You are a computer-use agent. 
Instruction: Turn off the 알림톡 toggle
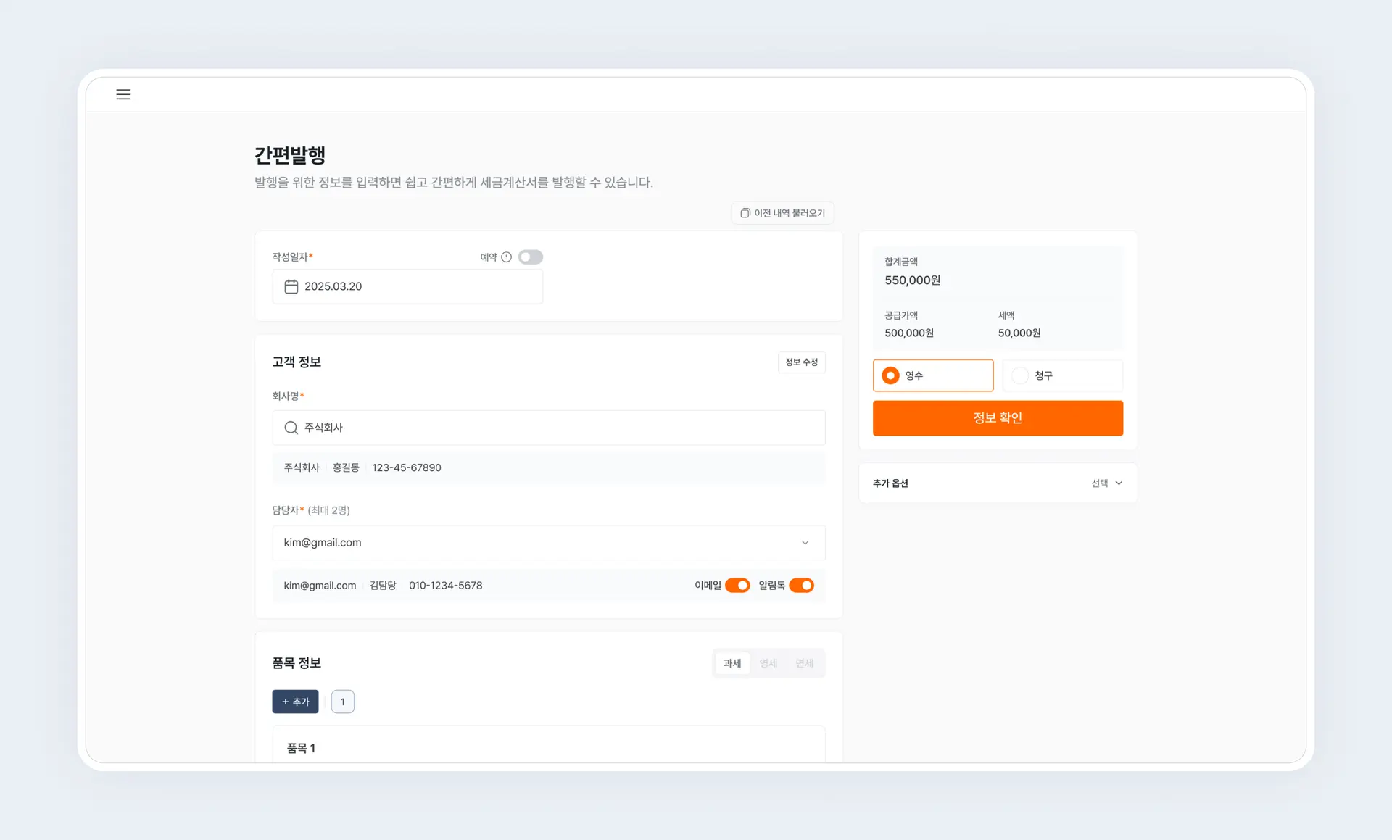(x=801, y=585)
